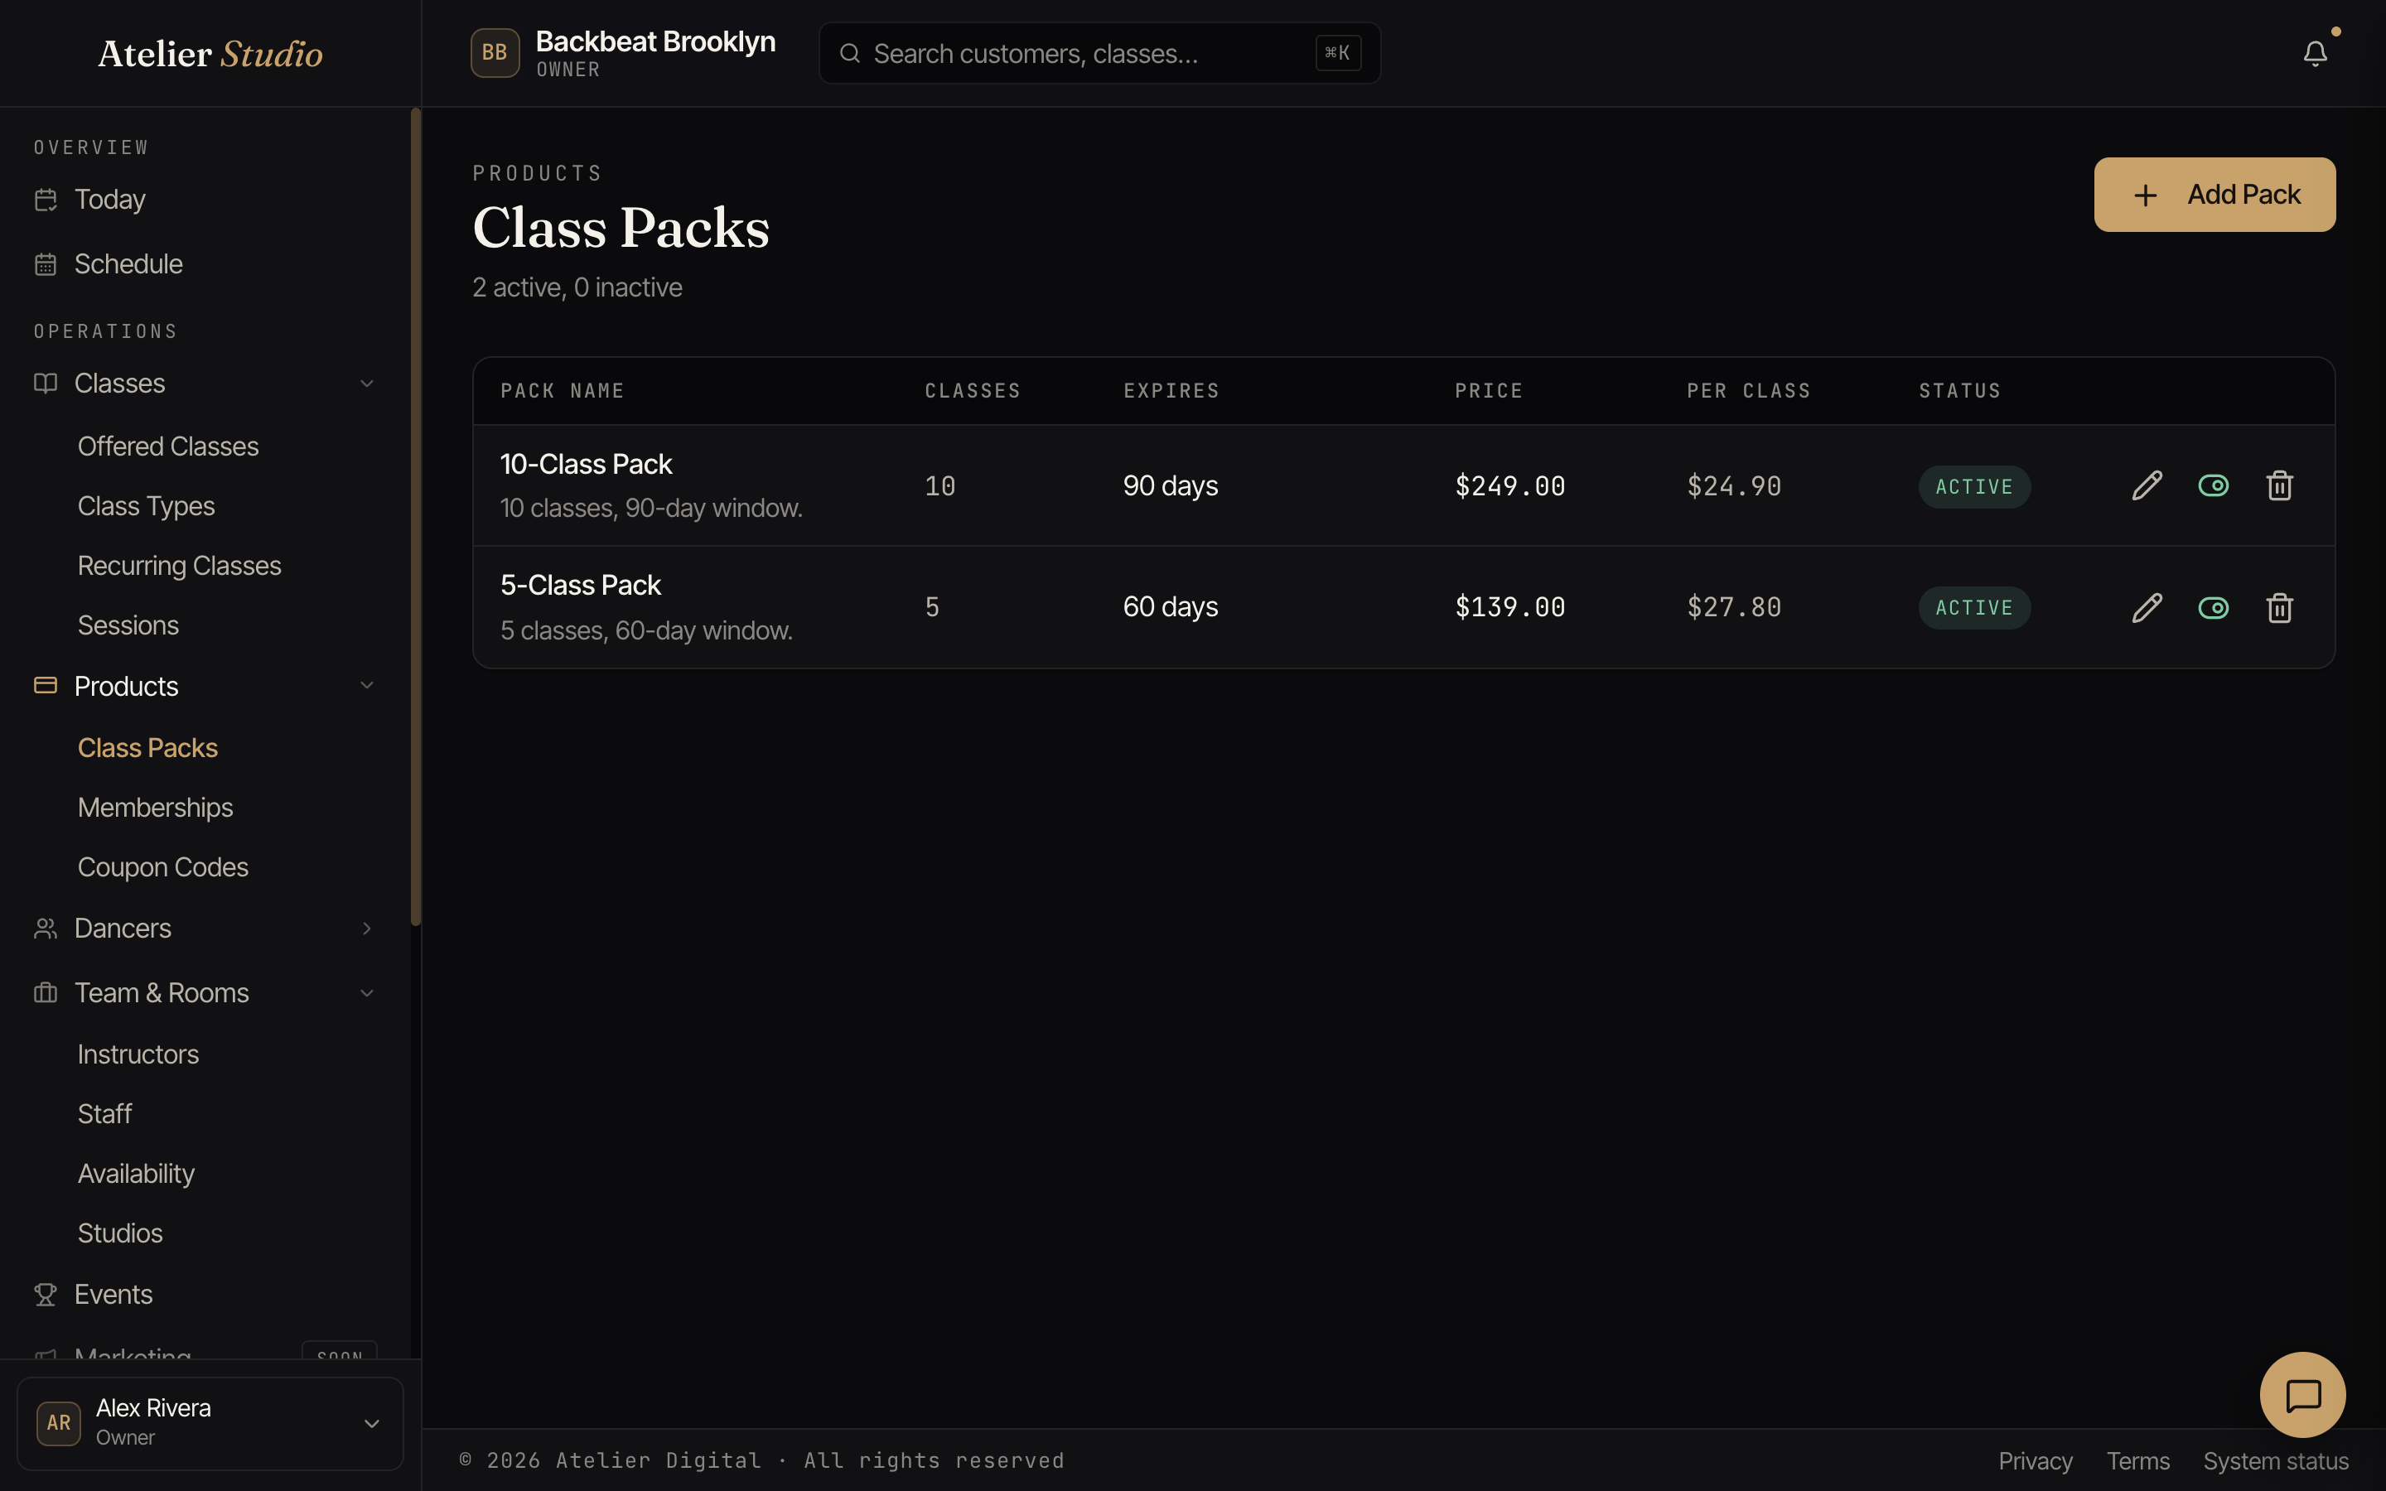Click the ACTIVE badge of 5-Class Pack
Image resolution: width=2386 pixels, height=1491 pixels.
[x=1974, y=607]
